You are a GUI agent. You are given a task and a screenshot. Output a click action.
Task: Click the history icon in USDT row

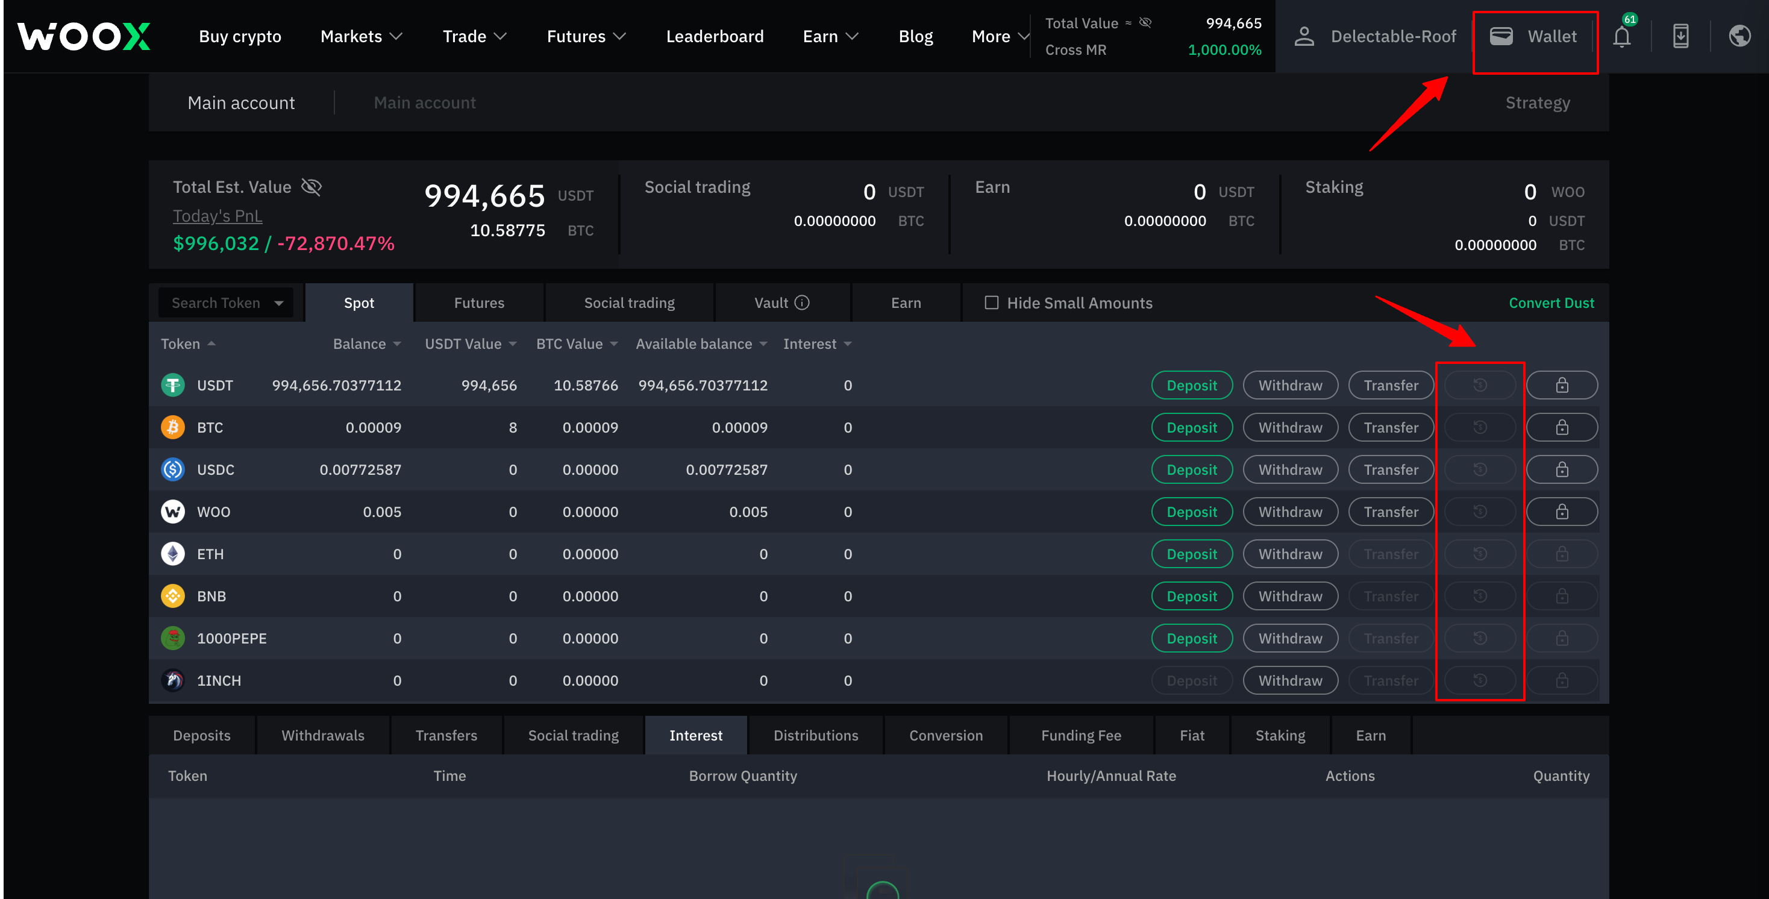point(1480,385)
